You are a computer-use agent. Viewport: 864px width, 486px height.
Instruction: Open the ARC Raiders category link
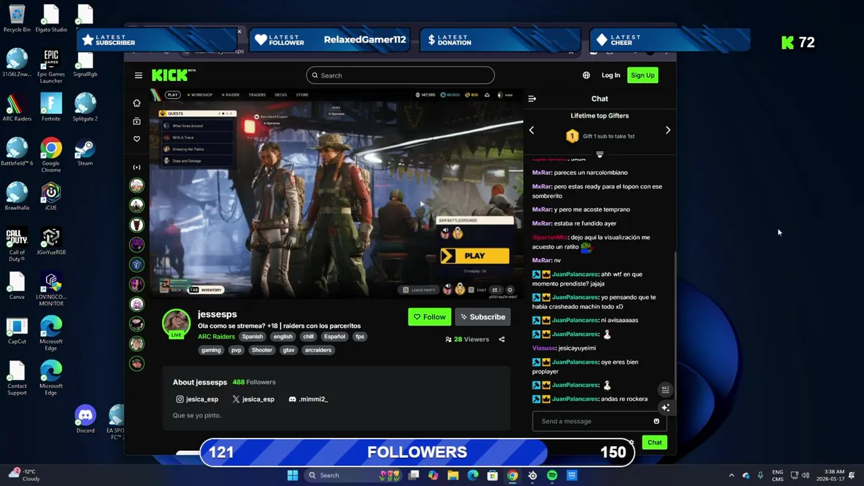(216, 337)
